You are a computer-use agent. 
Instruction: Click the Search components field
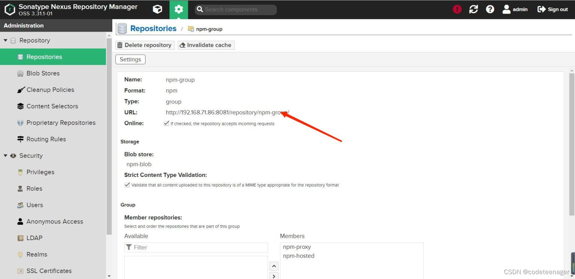236,10
